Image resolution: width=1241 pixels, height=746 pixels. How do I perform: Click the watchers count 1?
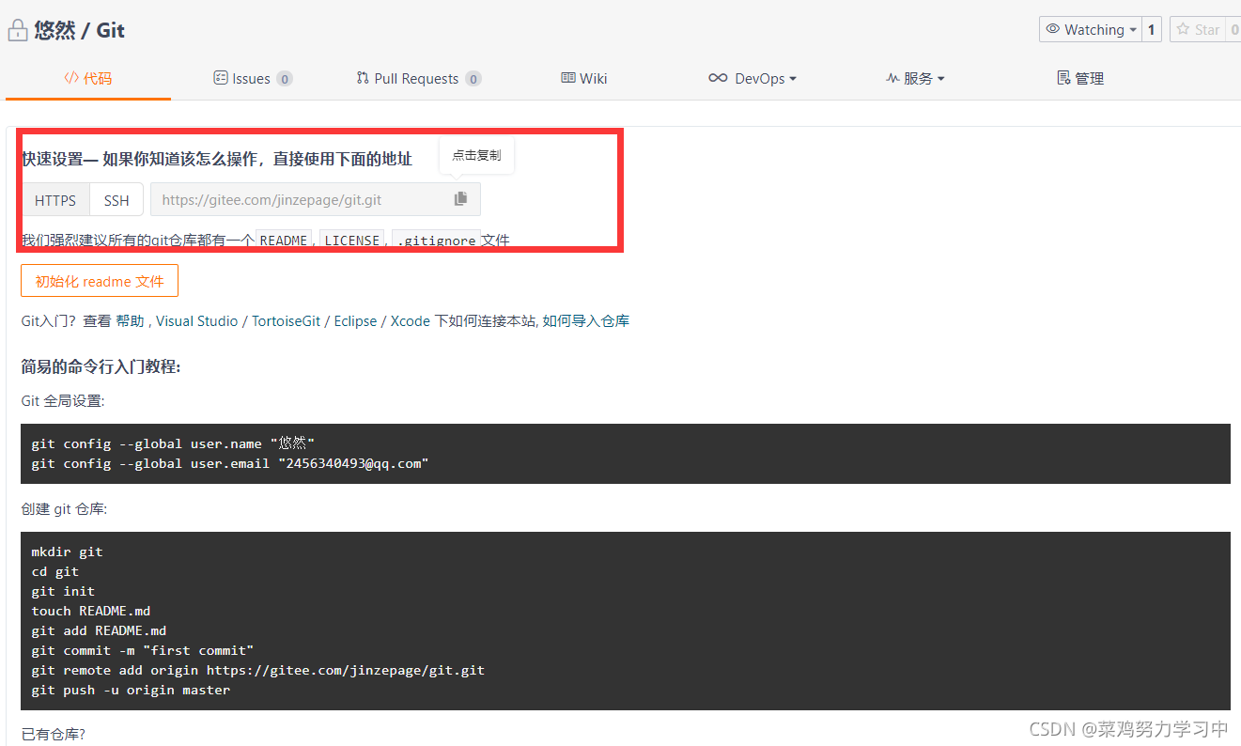coord(1153,29)
